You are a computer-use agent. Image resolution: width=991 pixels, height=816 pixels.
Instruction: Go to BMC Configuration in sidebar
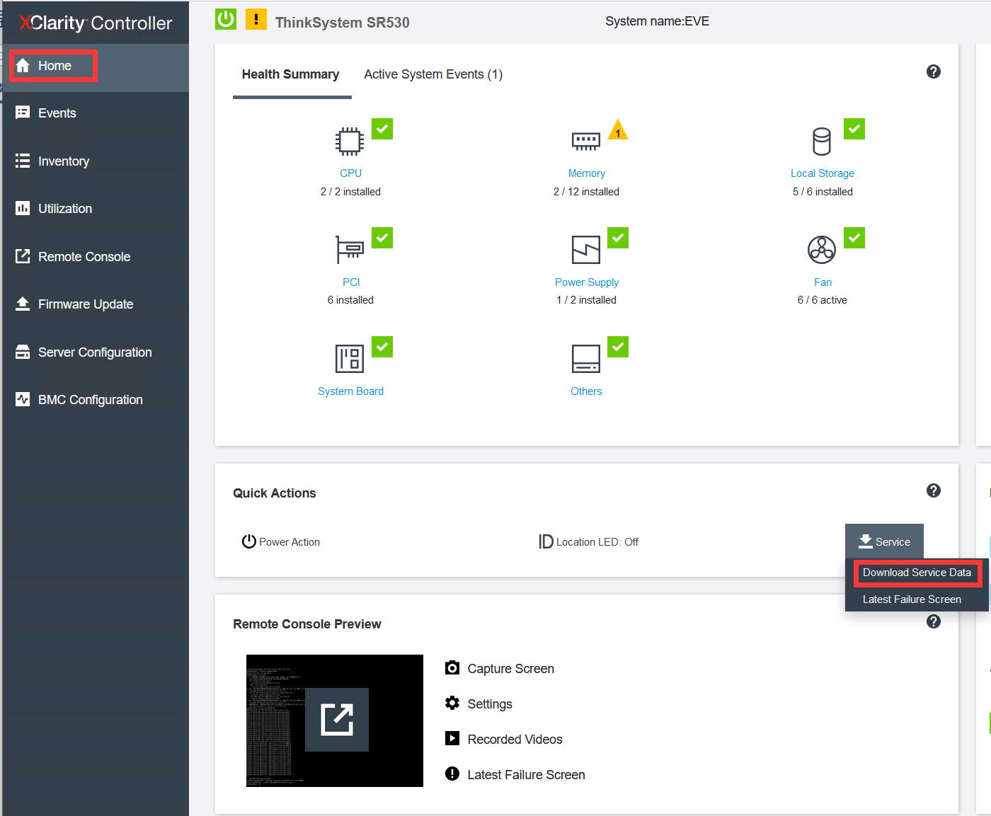coord(90,400)
